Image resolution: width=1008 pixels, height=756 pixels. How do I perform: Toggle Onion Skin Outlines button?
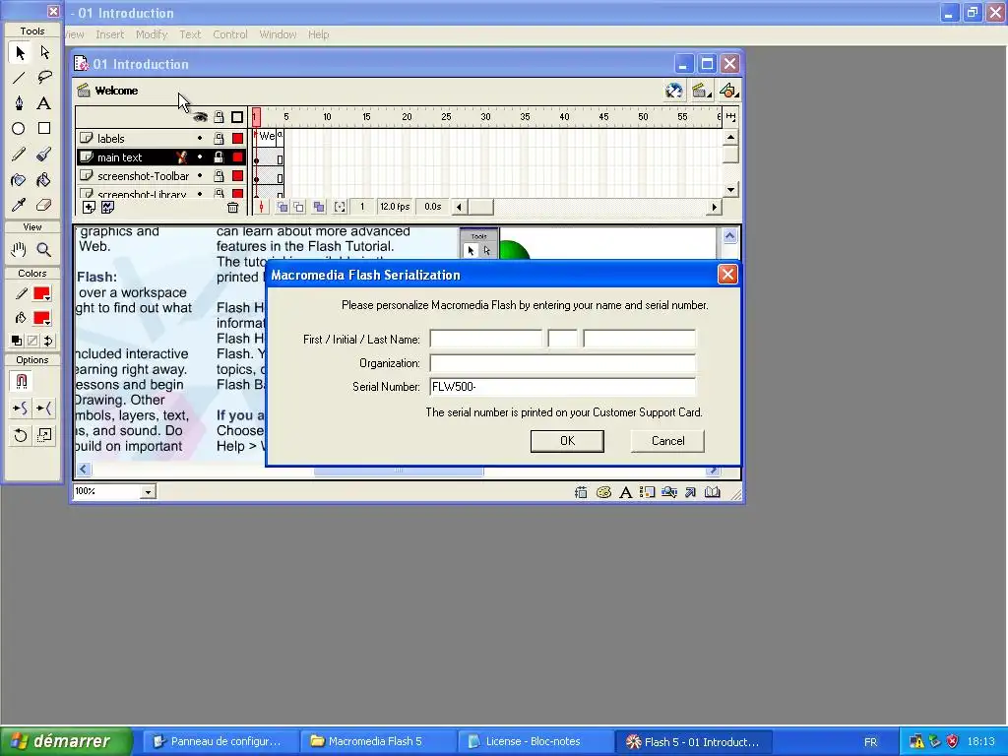[x=299, y=207]
